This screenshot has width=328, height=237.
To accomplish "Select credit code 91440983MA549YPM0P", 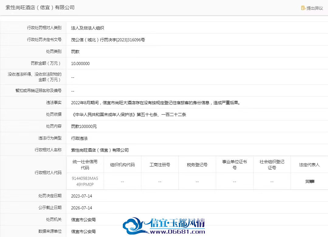I will pyautogui.click(x=85, y=181).
